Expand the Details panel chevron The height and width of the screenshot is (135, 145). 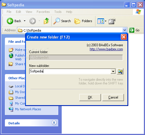point(54,122)
